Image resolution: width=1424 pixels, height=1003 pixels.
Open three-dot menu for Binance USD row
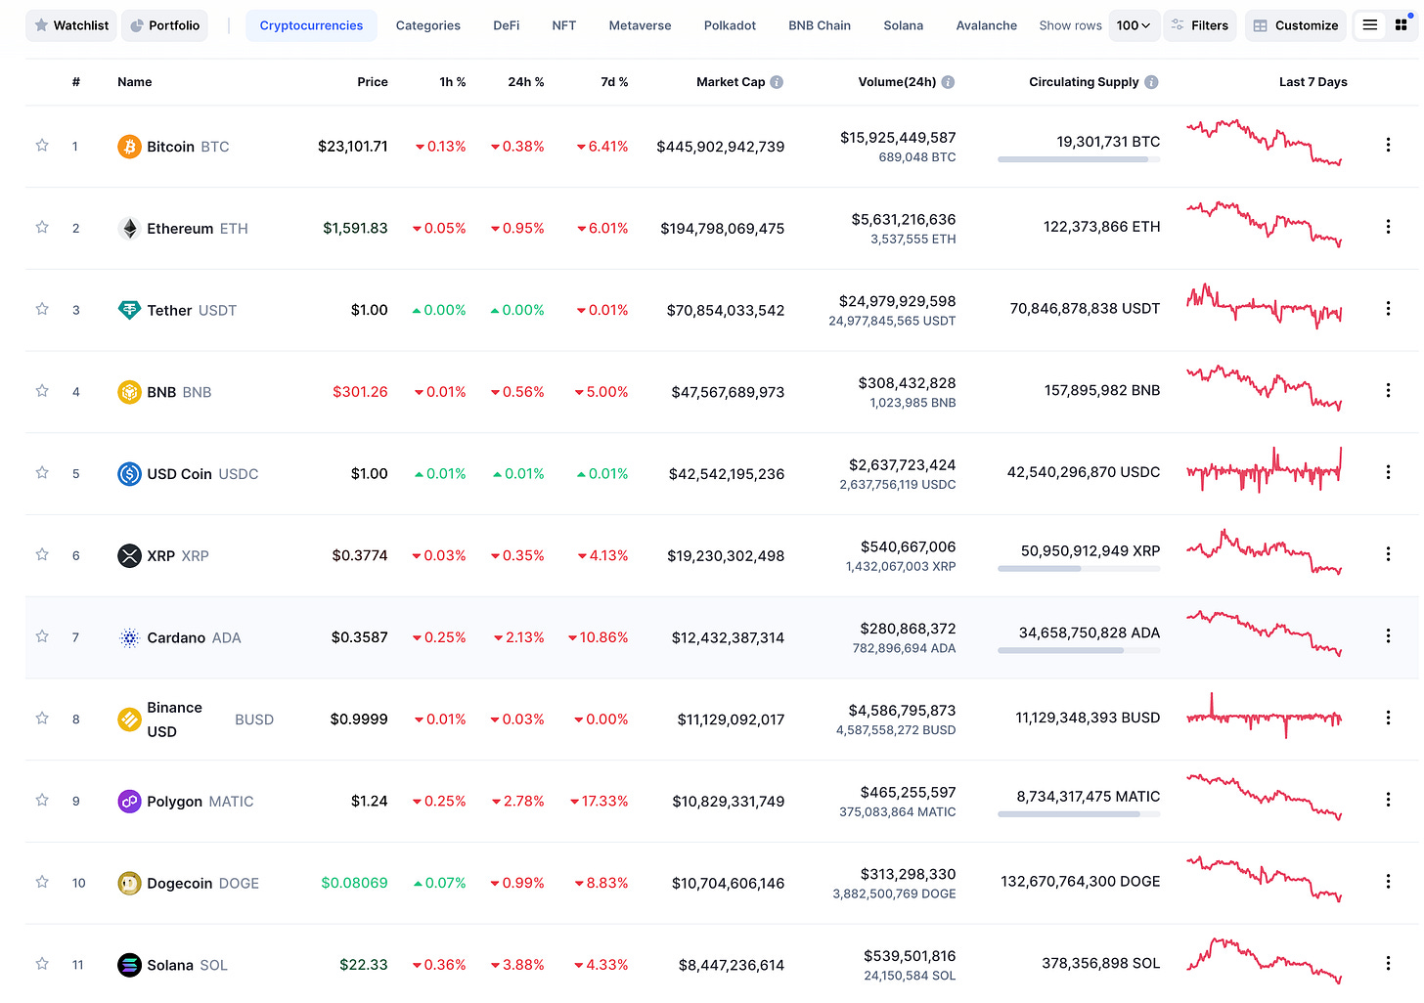(x=1388, y=718)
